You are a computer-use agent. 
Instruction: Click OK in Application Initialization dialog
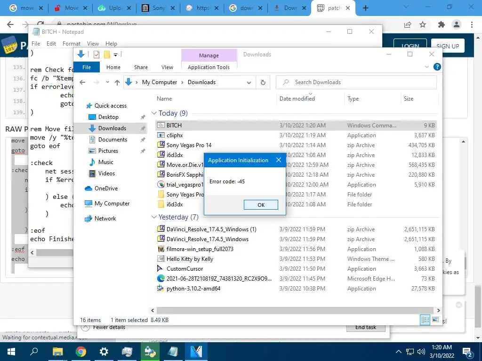tap(261, 205)
